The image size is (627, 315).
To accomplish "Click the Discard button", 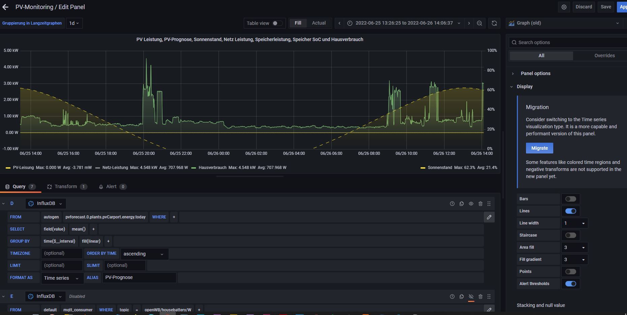I will [584, 7].
